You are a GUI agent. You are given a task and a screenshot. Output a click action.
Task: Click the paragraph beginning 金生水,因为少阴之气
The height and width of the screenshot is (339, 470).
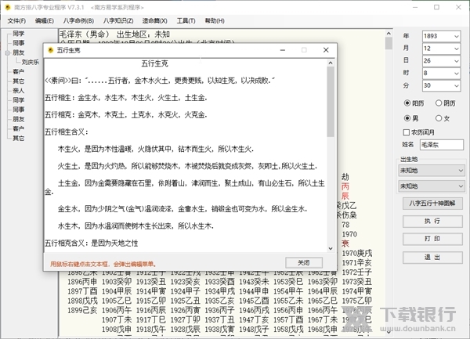[183, 209]
